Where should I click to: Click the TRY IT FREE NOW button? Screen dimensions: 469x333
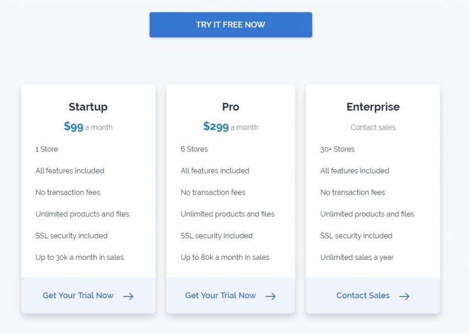click(230, 25)
